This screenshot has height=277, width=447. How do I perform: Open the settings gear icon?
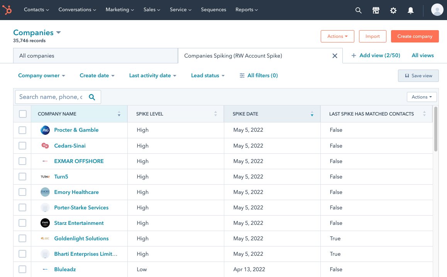[393, 10]
